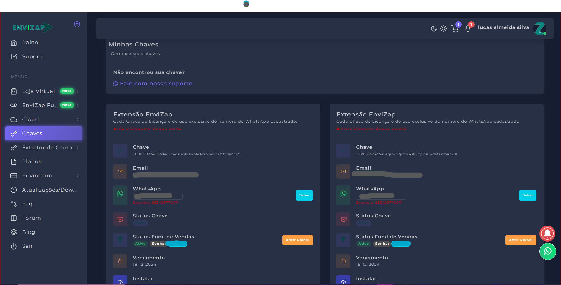Screen dimensions: 561x285
Task: Click funnel icon in second card
Action: coord(344,240)
